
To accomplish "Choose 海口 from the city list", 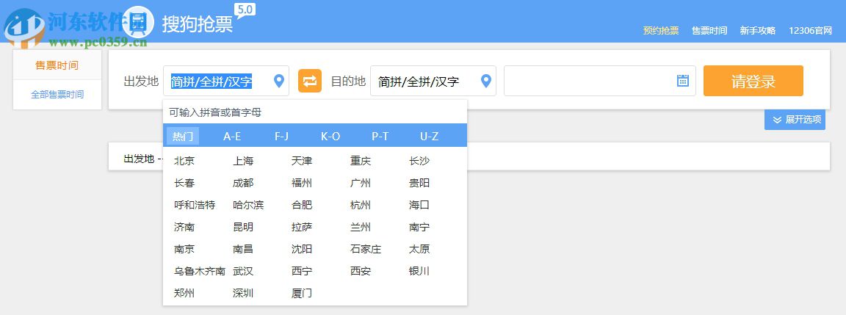I will click(x=419, y=205).
